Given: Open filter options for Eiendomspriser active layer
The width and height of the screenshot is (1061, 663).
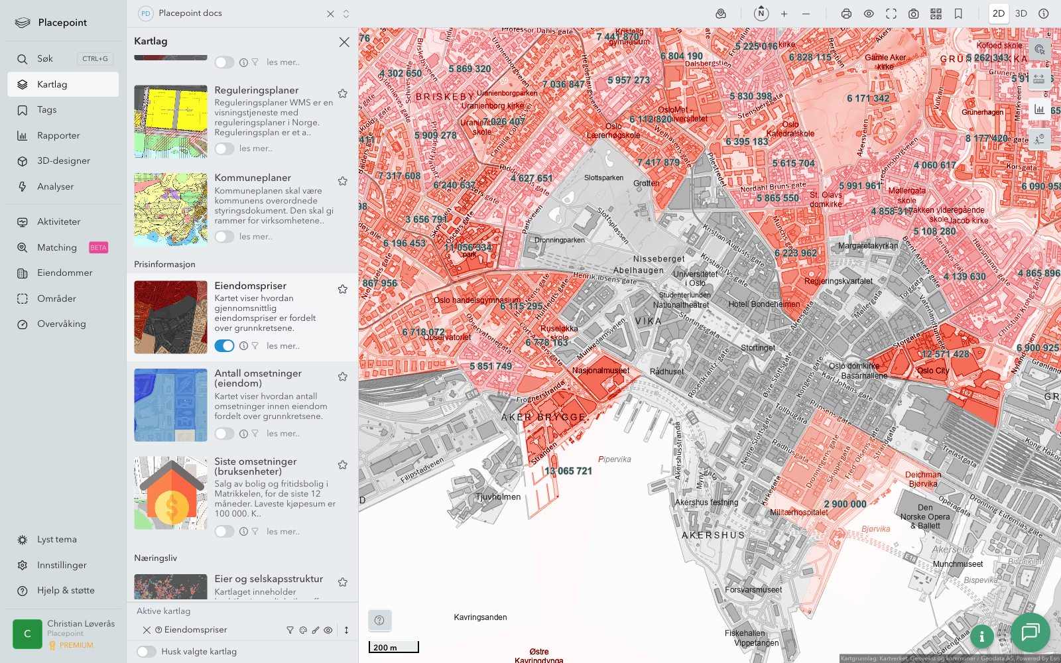Looking at the screenshot, I should click(x=290, y=631).
